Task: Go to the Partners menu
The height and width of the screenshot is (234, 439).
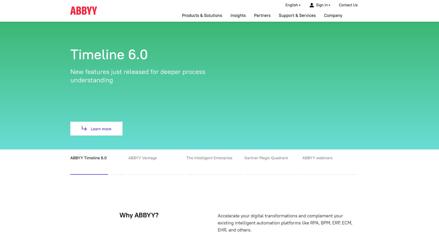Action: (x=262, y=15)
